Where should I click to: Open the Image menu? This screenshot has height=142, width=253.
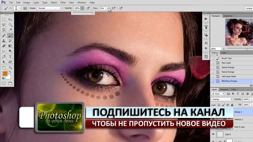pos(26,3)
